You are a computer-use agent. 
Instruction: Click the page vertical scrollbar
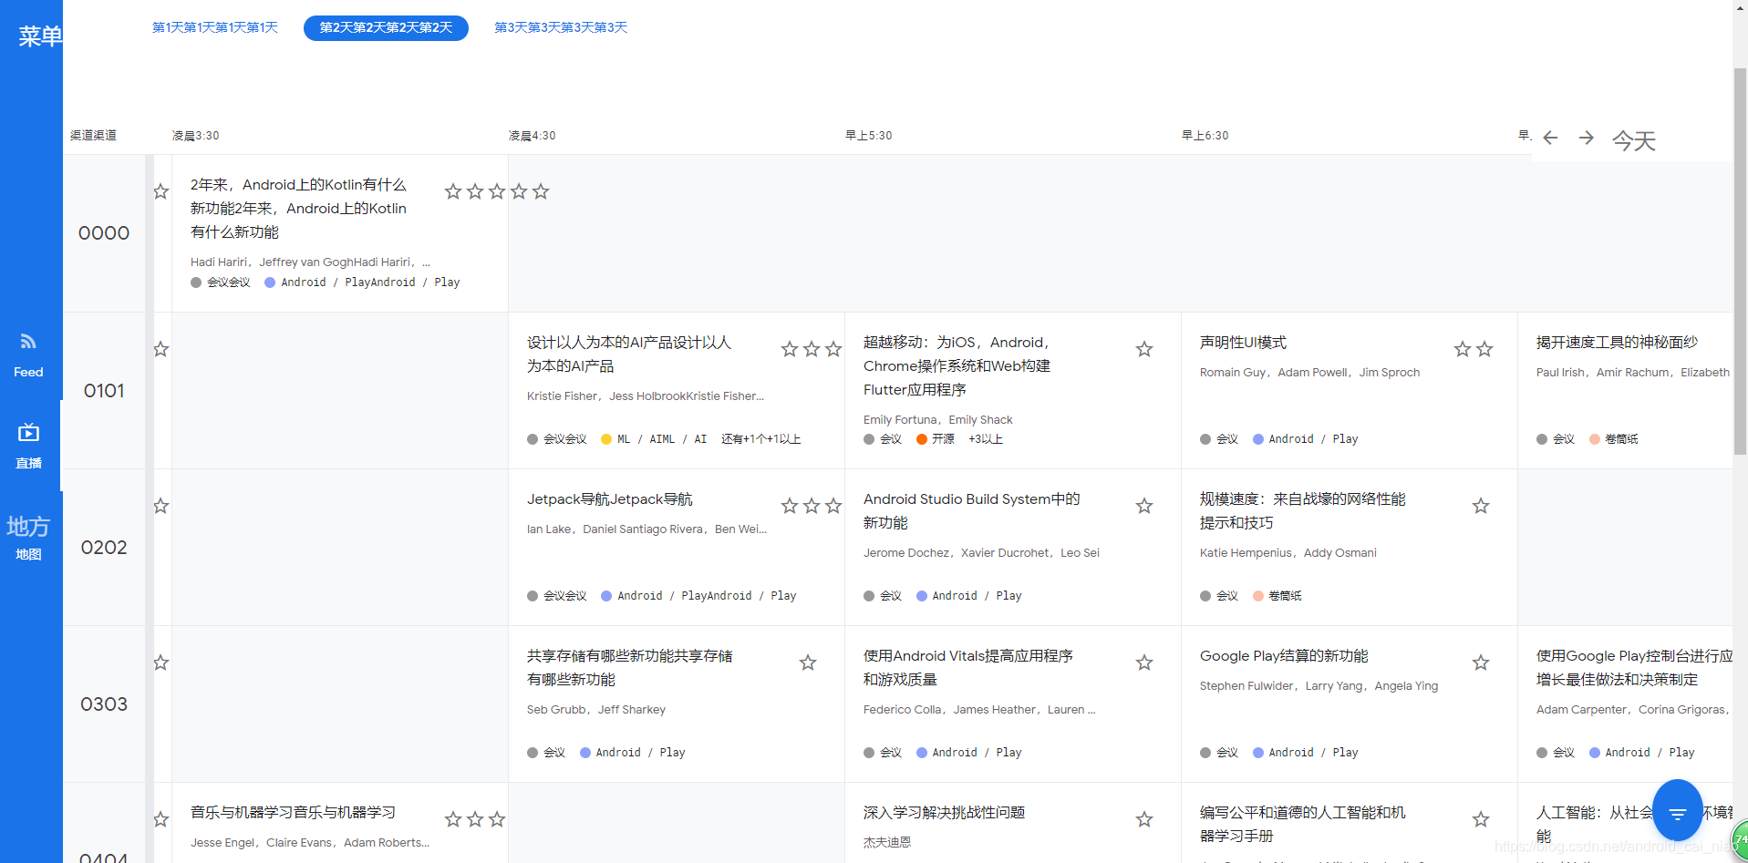(1740, 261)
